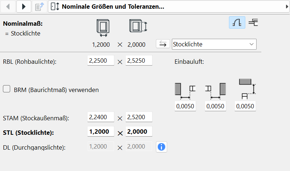Image resolution: width=290 pixels, height=171 pixels.
Task: Click the left Einbauluft gap field
Action: click(x=185, y=106)
